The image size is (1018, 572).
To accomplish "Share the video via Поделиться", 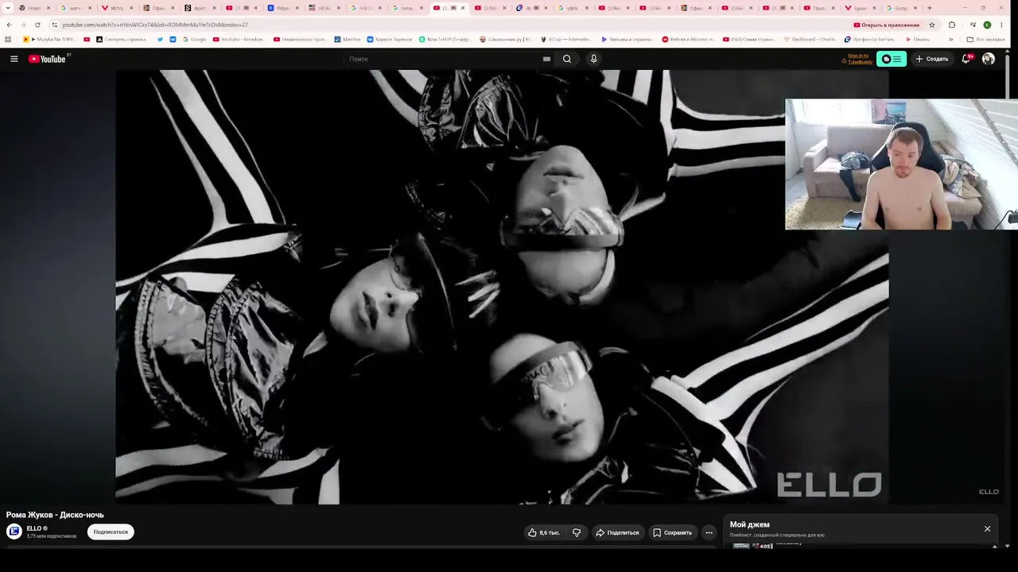I will tap(618, 532).
